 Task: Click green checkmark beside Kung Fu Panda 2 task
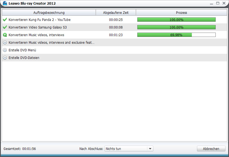tap(5, 20)
